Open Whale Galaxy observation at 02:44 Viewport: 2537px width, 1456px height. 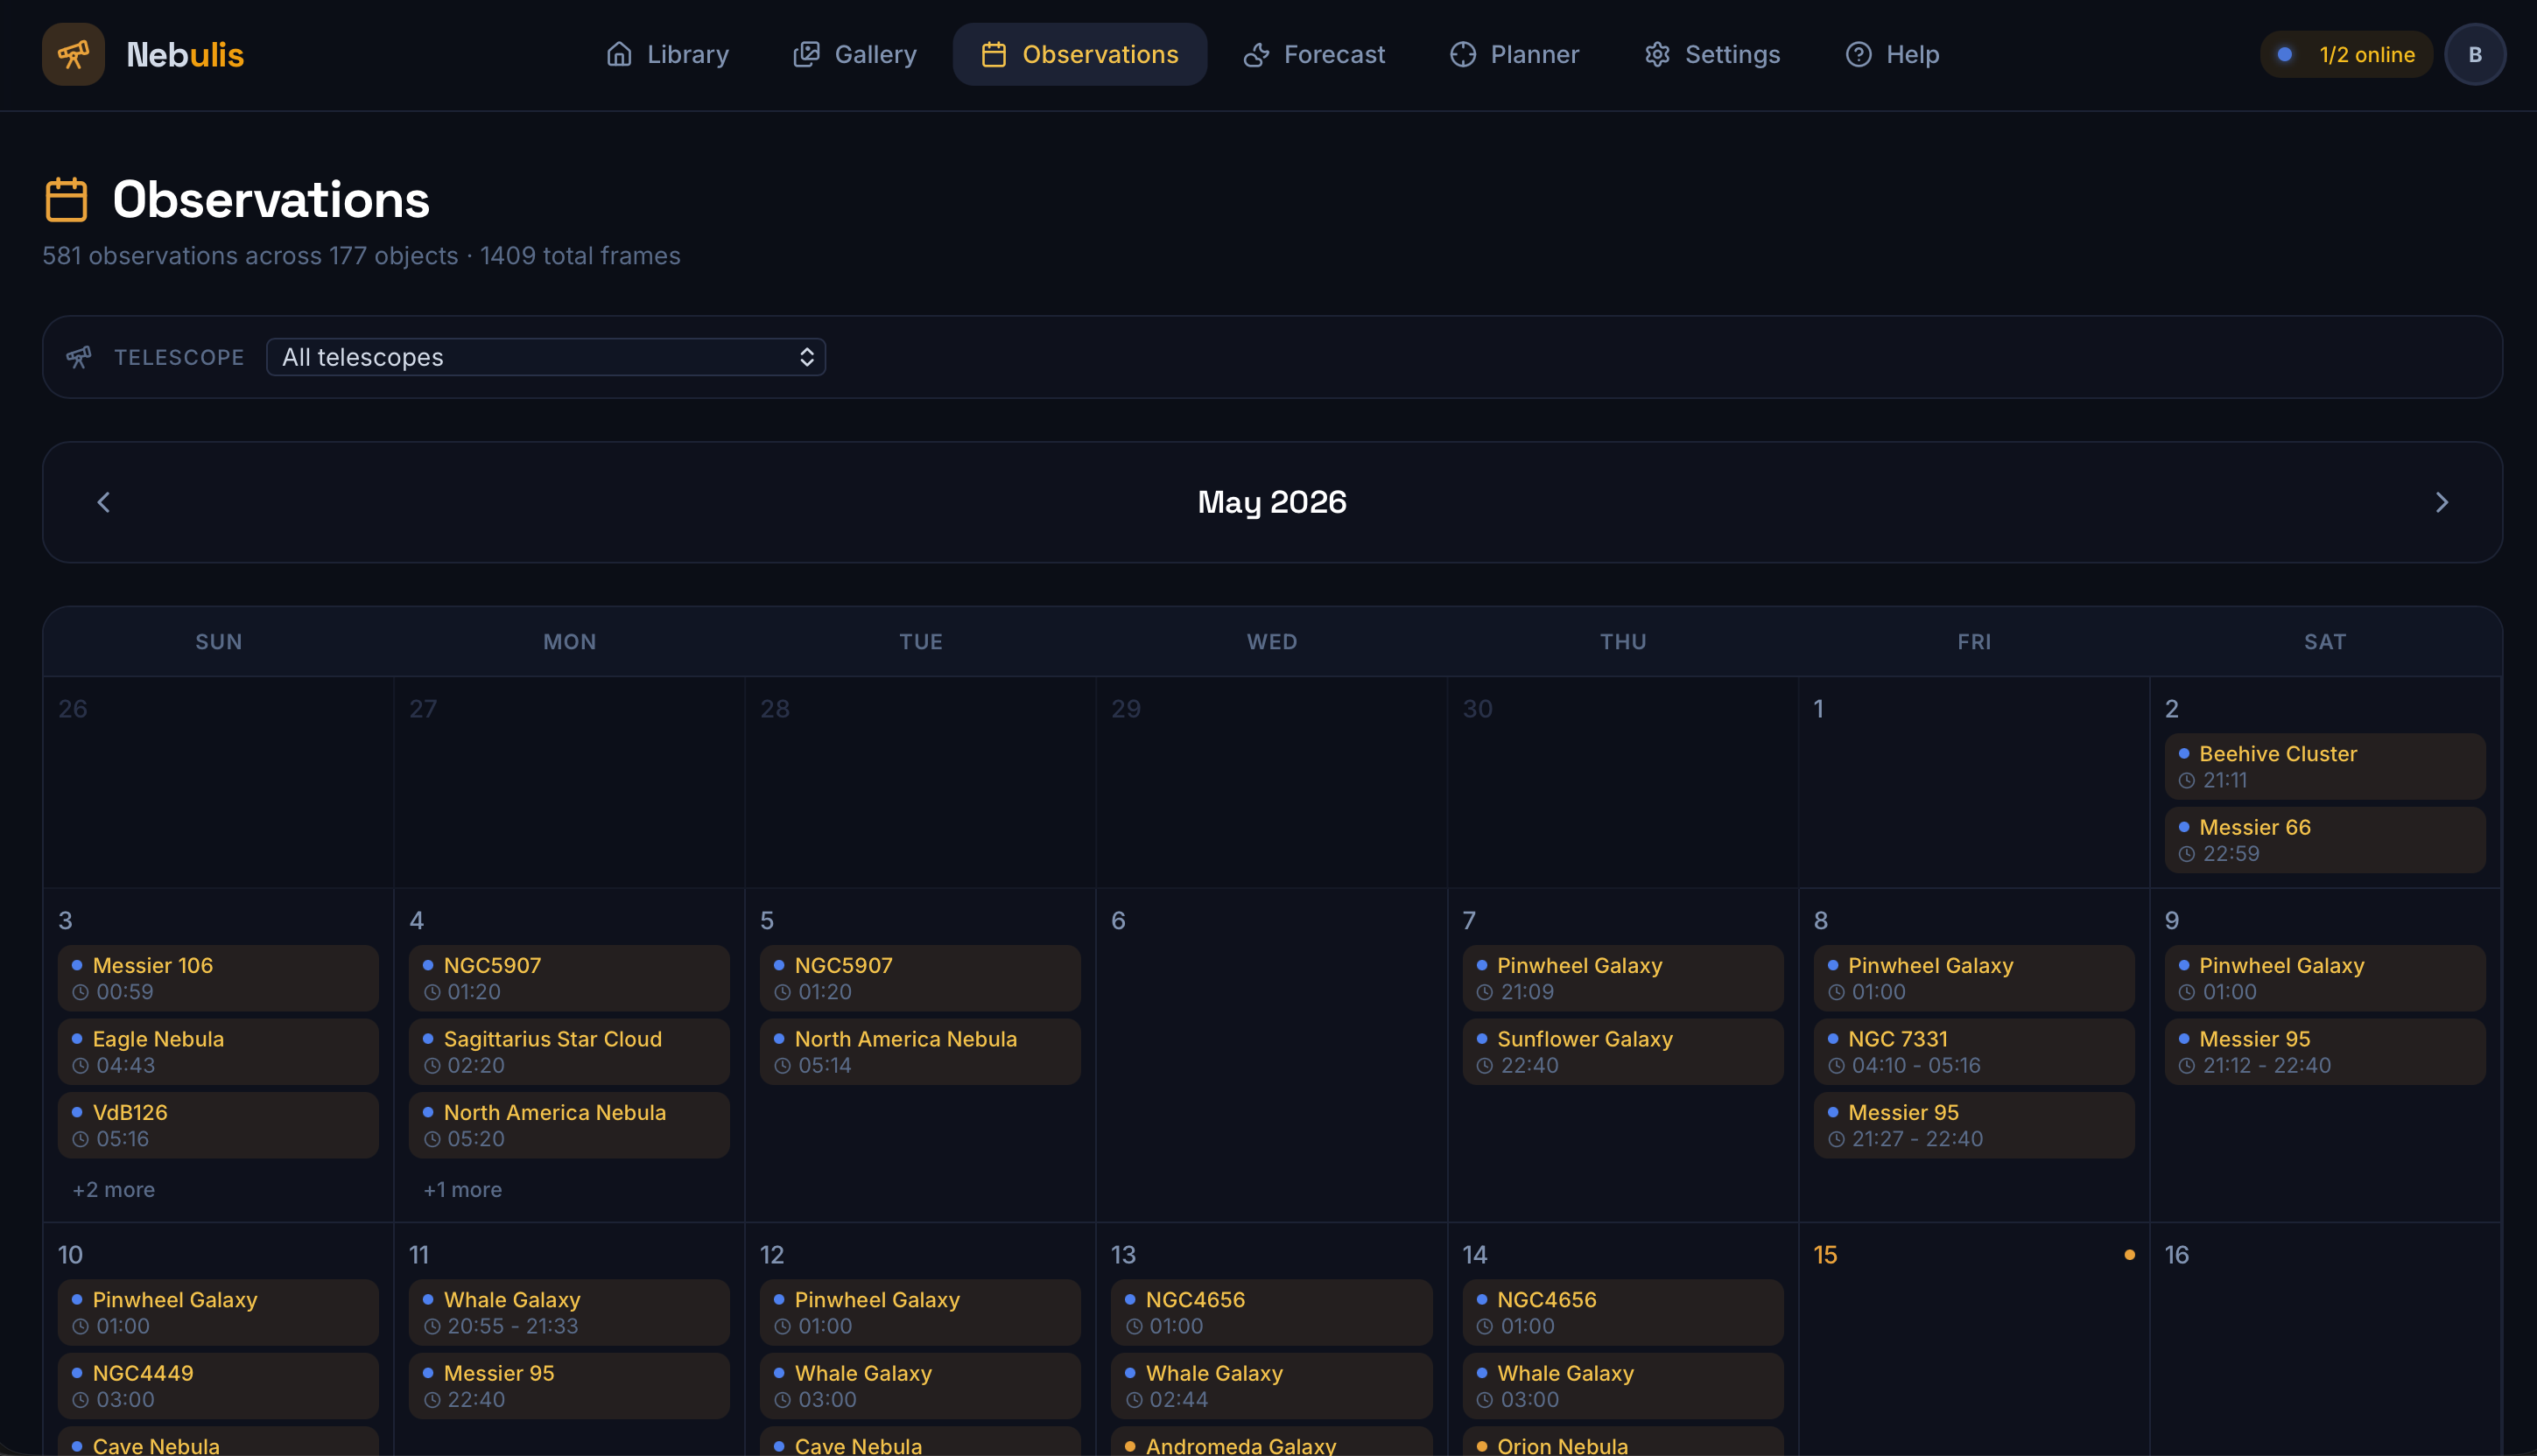click(1271, 1386)
